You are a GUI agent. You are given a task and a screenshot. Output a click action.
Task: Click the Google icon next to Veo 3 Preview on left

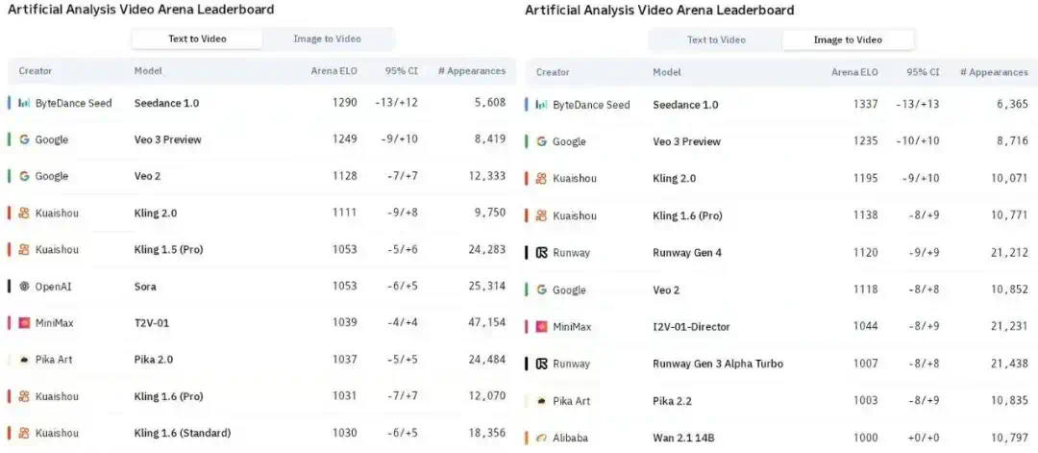point(24,139)
